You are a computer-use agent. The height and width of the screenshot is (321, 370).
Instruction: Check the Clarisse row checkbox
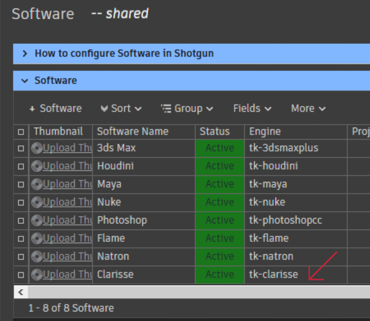click(21, 275)
